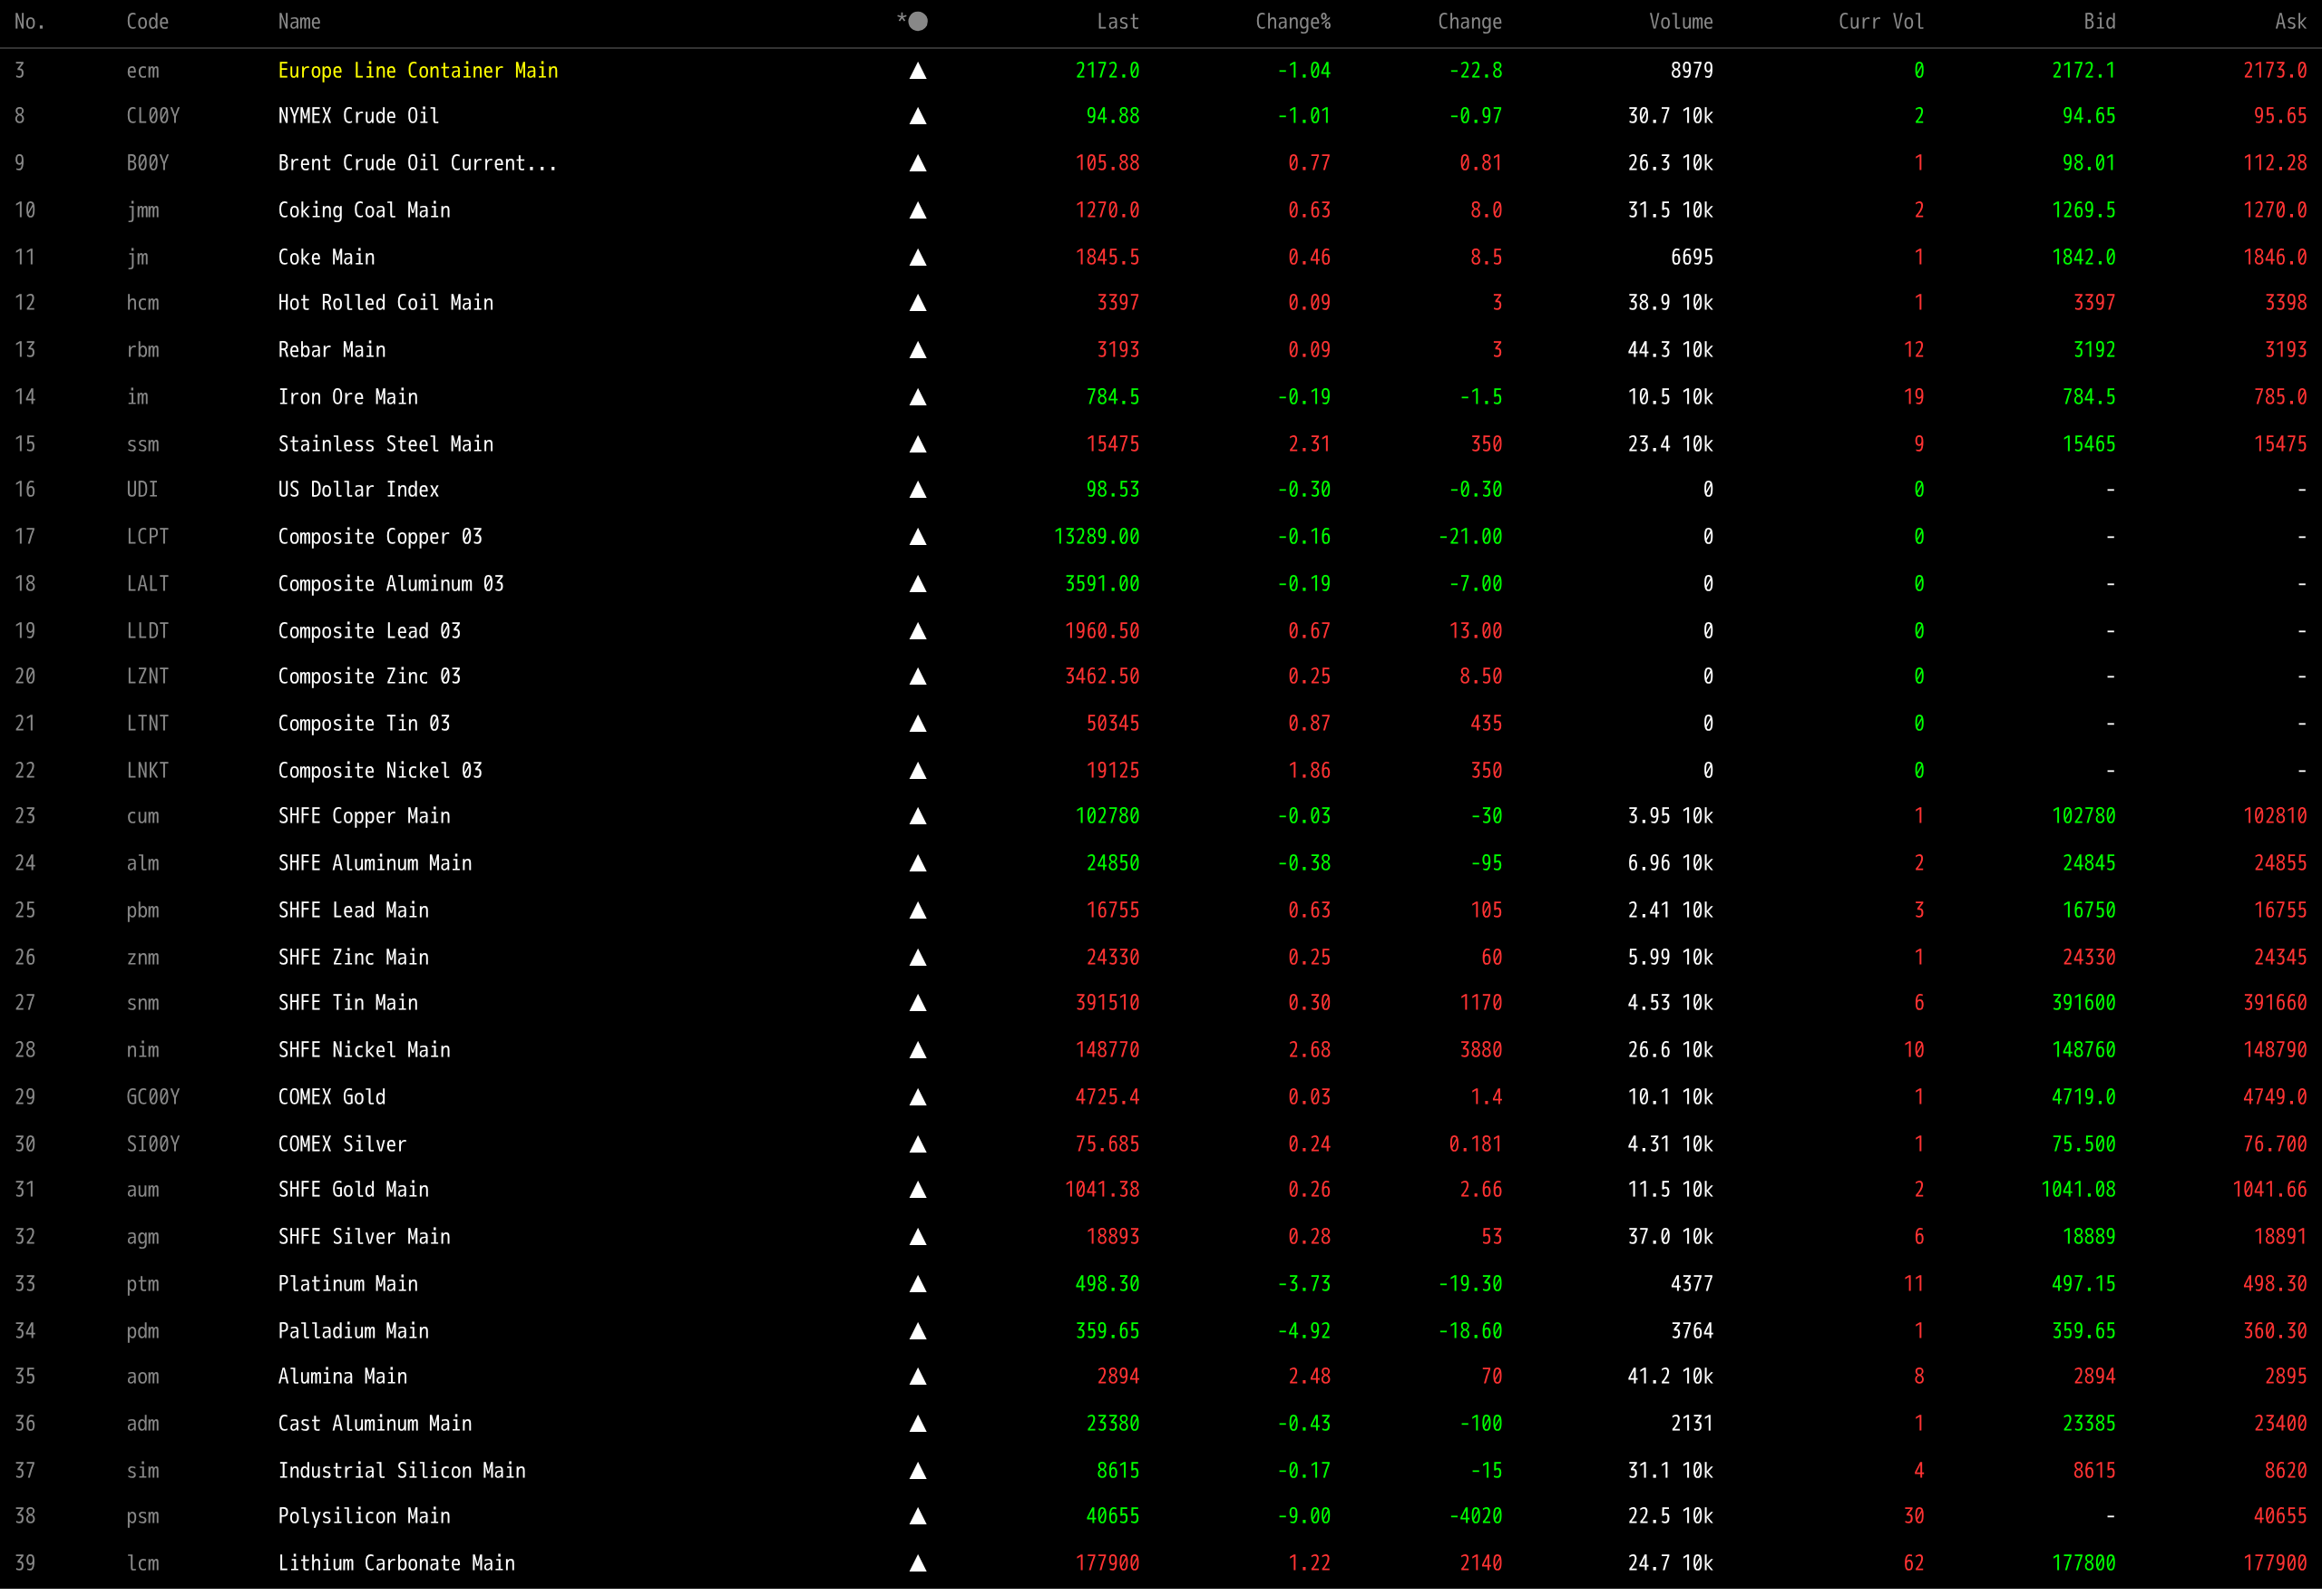Click the triangle icon for SHFE Copper Main

pyautogui.click(x=917, y=817)
